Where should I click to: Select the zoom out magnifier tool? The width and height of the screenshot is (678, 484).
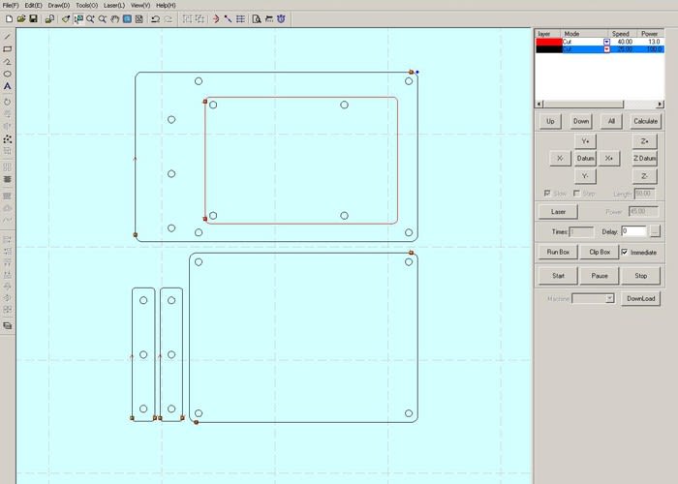tap(103, 19)
